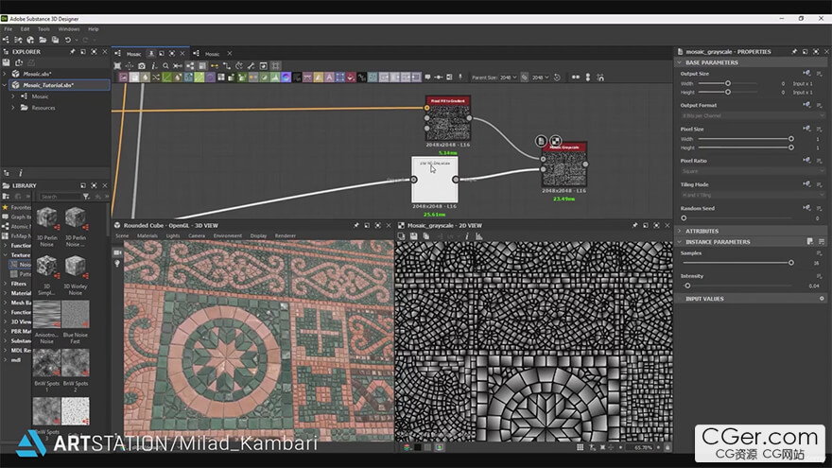Click the graph info 'i' icon

[x=154, y=66]
